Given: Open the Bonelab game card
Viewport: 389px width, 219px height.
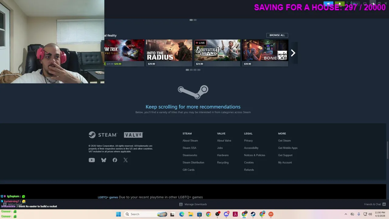Looking at the screenshot, I should tap(265, 53).
